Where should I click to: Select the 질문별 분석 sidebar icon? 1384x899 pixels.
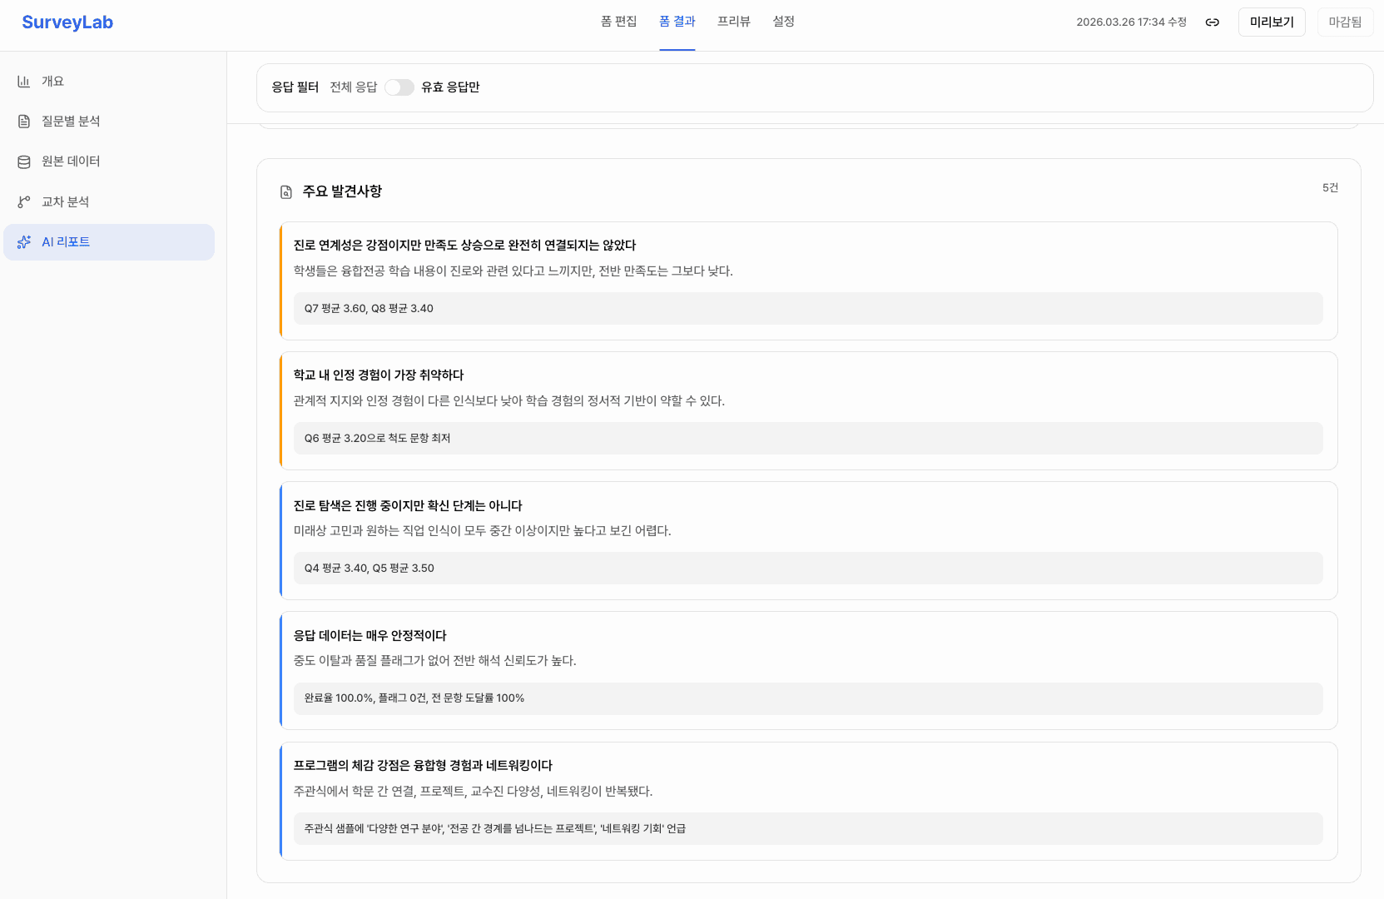23,121
